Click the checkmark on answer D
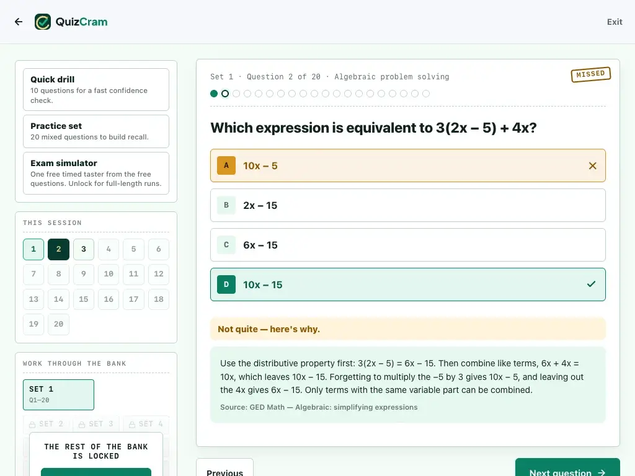The width and height of the screenshot is (635, 476). point(591,284)
